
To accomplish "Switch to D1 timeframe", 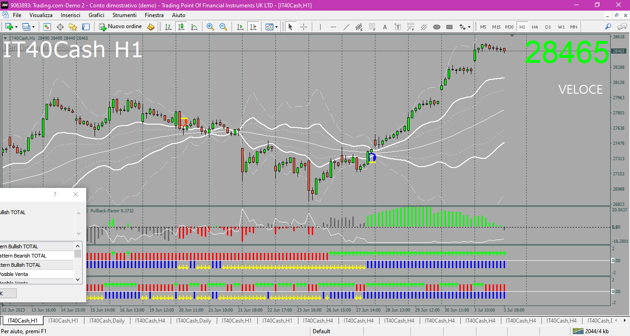I will point(548,27).
